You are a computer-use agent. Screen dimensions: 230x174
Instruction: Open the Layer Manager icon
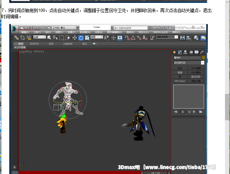click(x=196, y=38)
